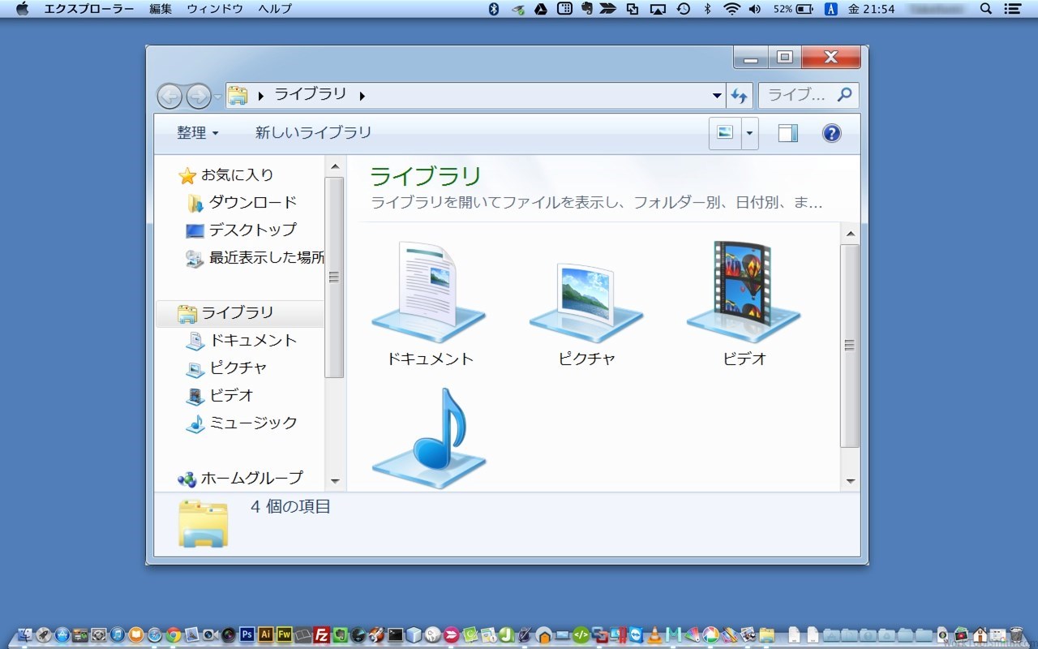Open the ウィンドウ menu
This screenshot has height=649, width=1038.
click(215, 9)
